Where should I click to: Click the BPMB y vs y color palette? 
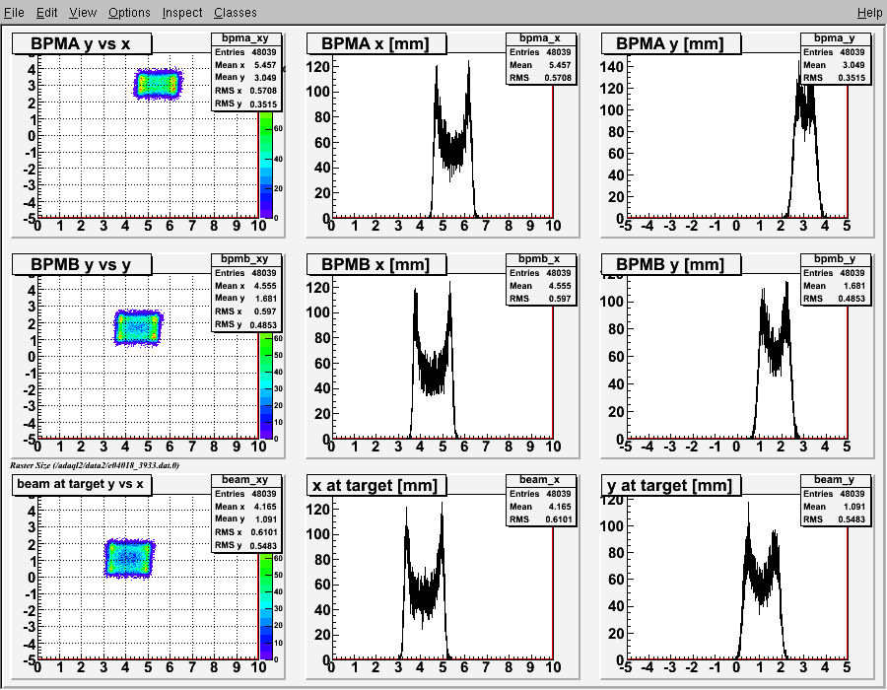tap(266, 385)
